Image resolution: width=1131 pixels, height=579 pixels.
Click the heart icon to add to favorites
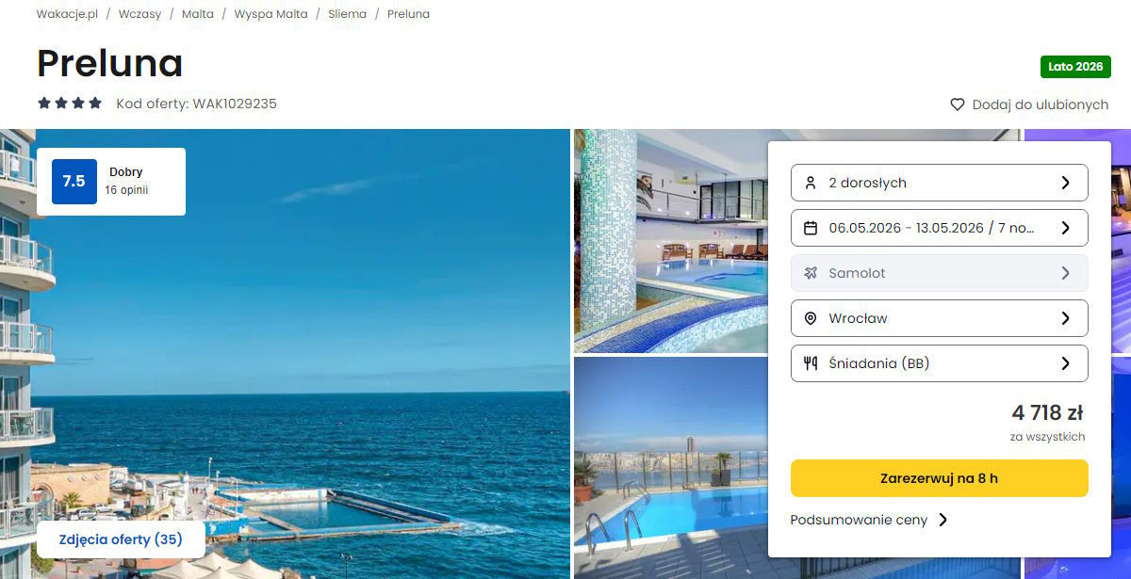tap(958, 105)
